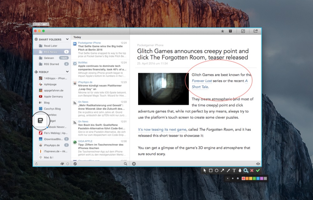Mark all as read checkmark icon
The width and height of the screenshot is (313, 200).
point(75,164)
